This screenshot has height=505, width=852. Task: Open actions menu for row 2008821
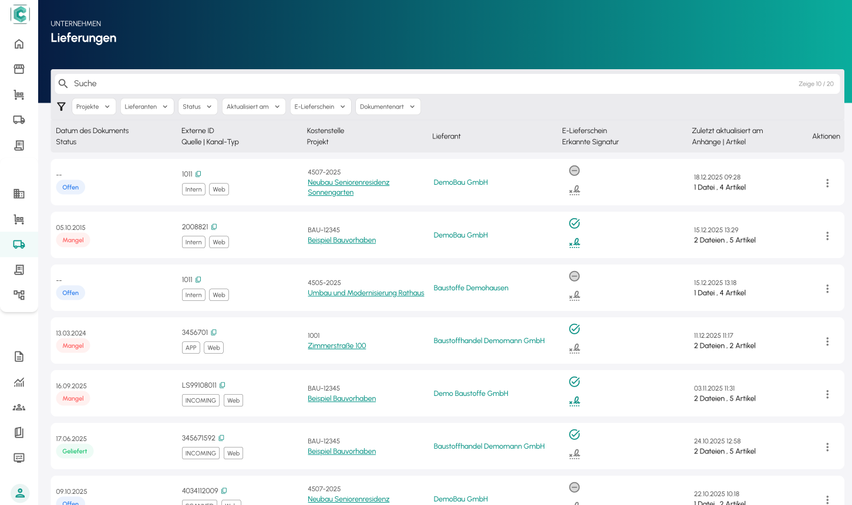click(x=827, y=236)
